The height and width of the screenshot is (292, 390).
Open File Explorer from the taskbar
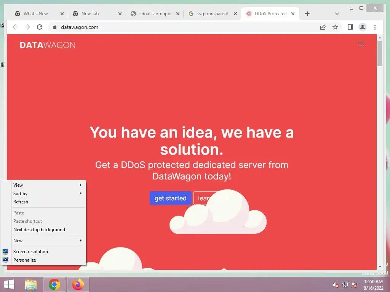(31, 284)
